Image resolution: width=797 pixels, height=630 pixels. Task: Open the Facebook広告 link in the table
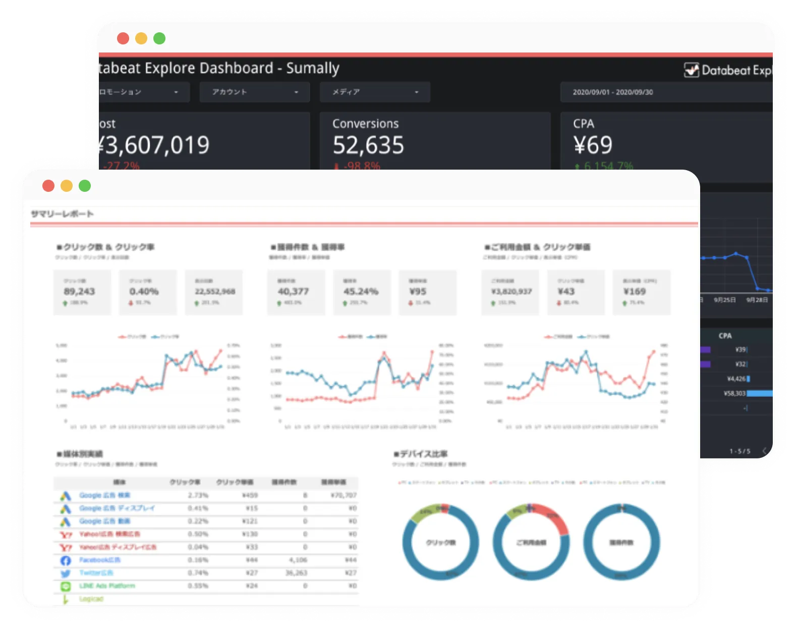(100, 560)
